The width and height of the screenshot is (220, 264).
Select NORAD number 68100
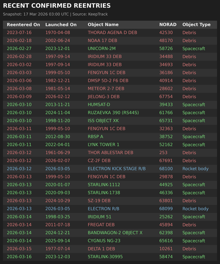(x=166, y=168)
